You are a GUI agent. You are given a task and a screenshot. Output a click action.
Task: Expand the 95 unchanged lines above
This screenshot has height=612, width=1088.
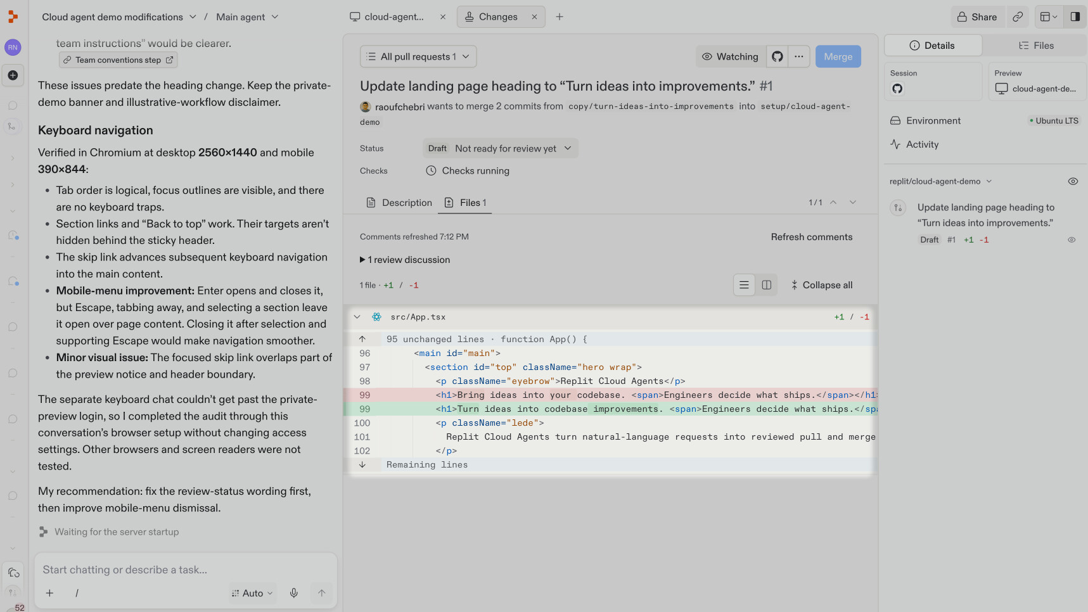[362, 339]
